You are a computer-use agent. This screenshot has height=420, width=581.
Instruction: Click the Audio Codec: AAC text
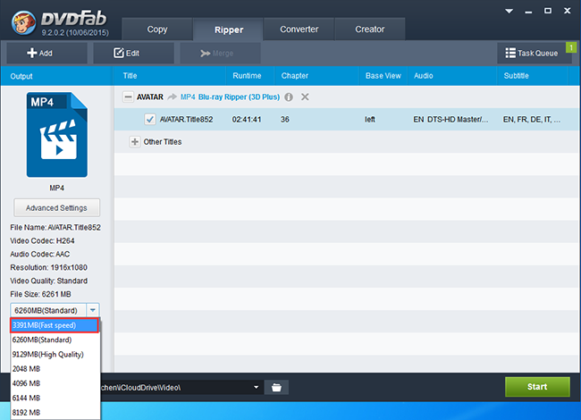pos(39,254)
